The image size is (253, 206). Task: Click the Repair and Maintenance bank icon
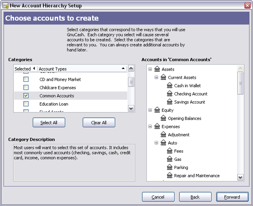coord(170,175)
